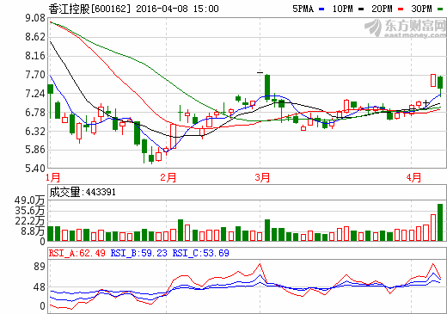Click the 89 RSI axis label
Screen dimensions: 447x314
(x=40, y=267)
